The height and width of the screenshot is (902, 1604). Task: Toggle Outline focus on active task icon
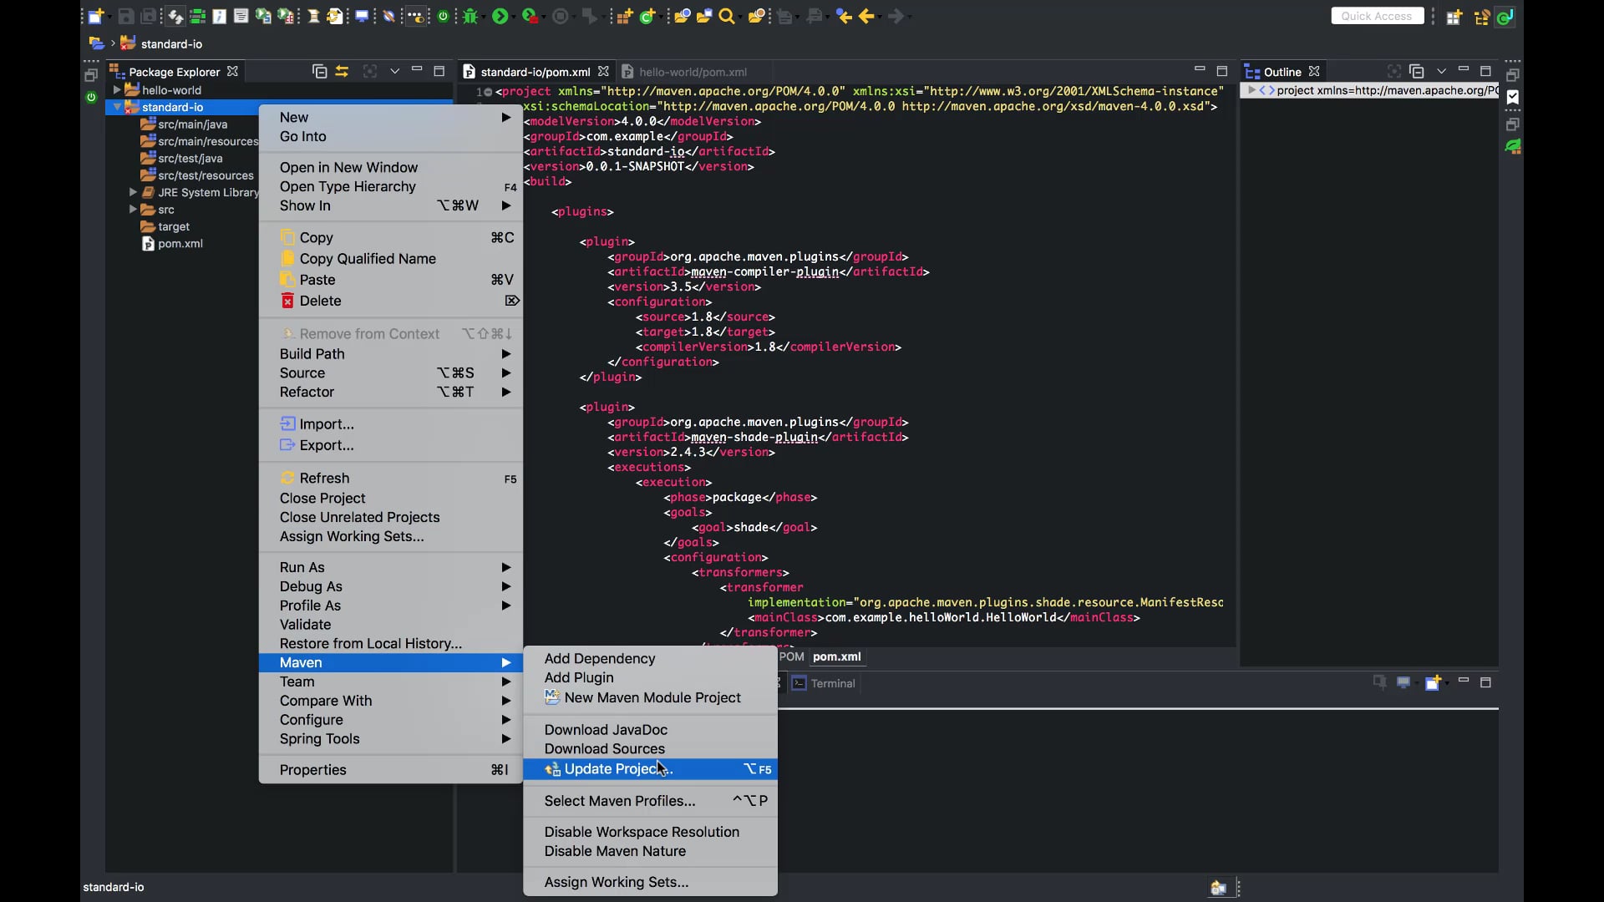(1393, 72)
